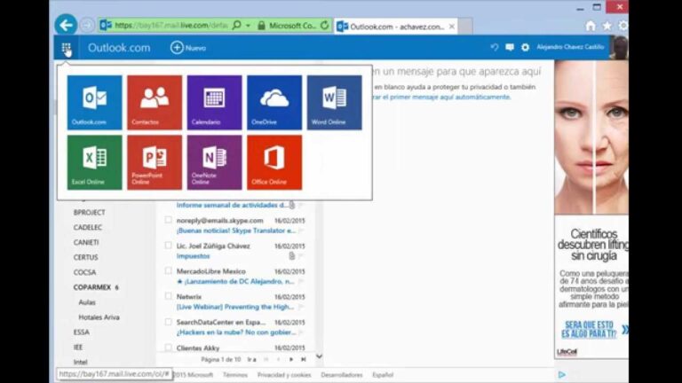
Task: Launch Word Online tile
Action: pyautogui.click(x=335, y=103)
